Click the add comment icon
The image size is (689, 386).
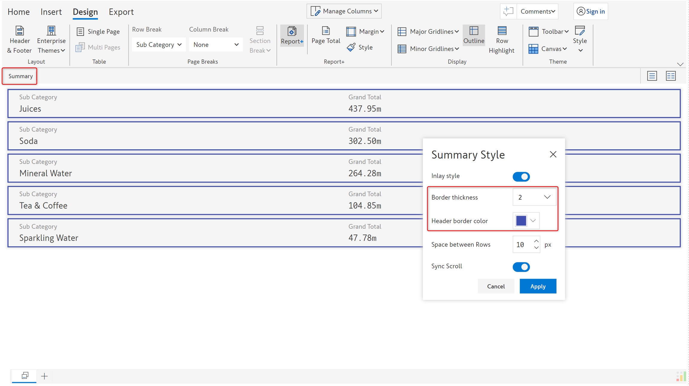tap(508, 11)
